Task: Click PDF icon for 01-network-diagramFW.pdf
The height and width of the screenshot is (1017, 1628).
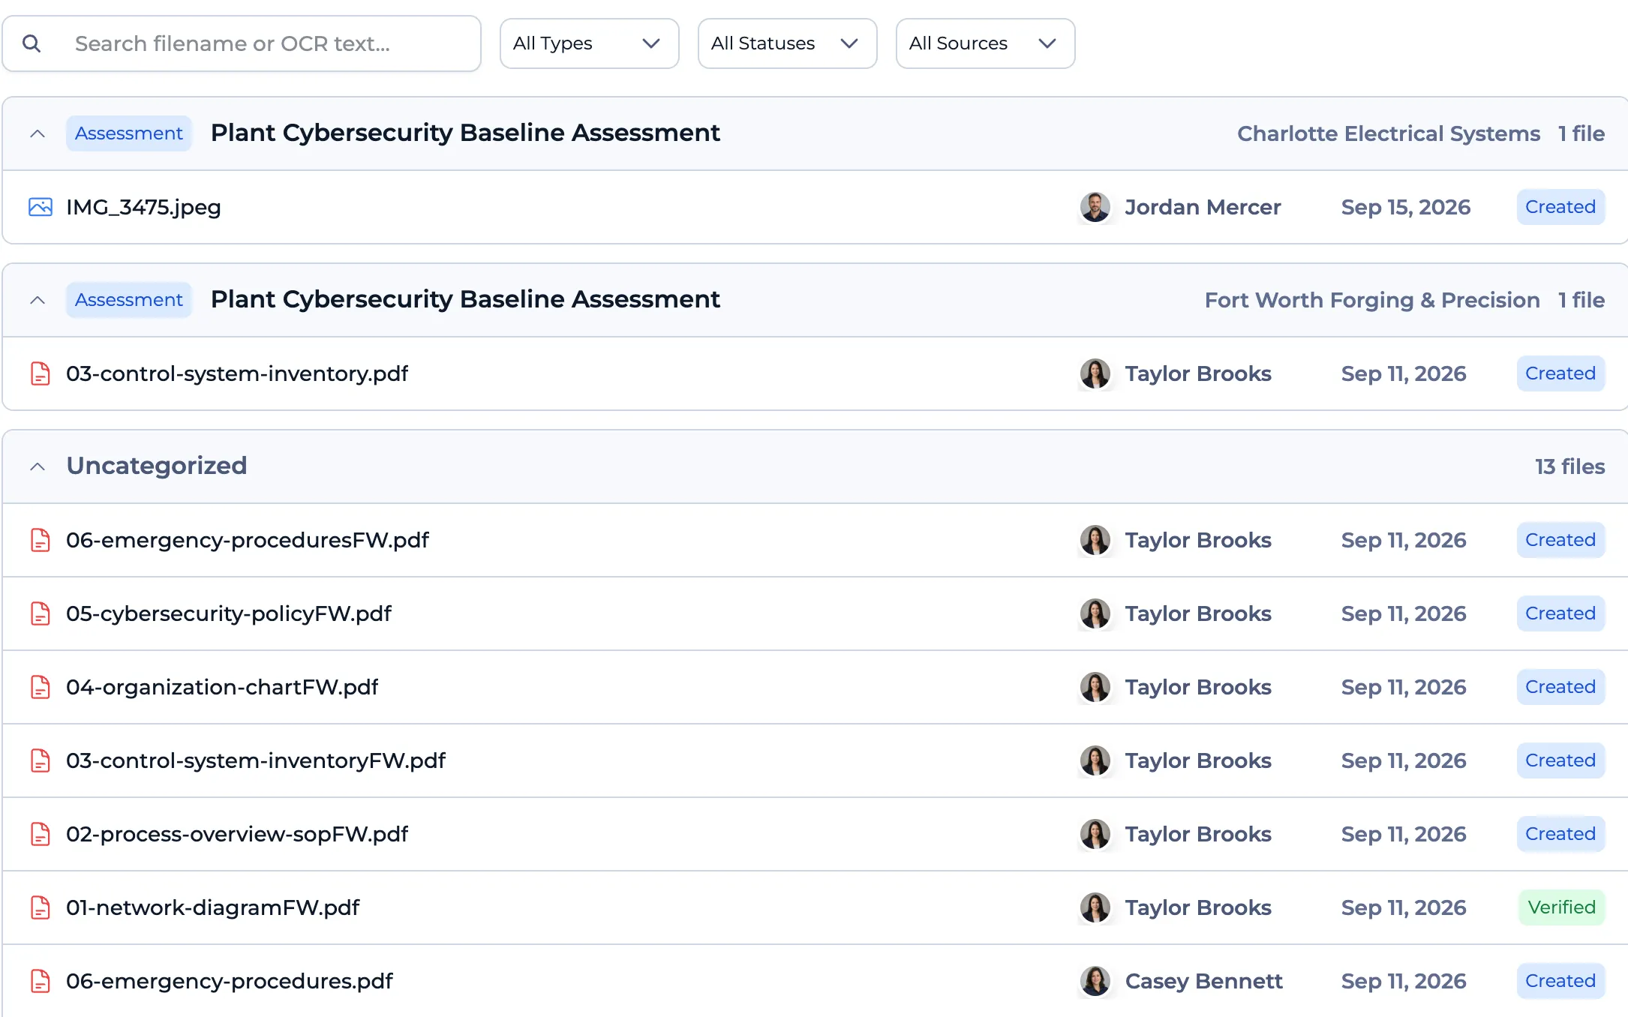Action: pos(41,907)
